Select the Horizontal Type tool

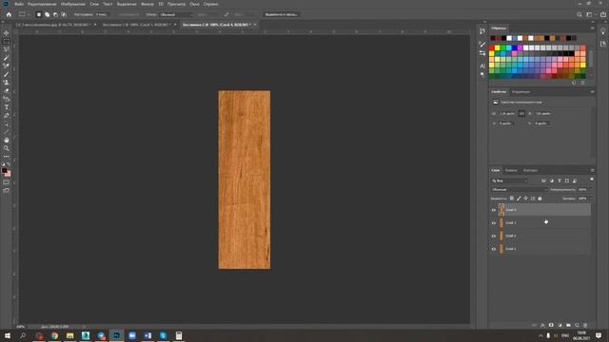click(7, 107)
